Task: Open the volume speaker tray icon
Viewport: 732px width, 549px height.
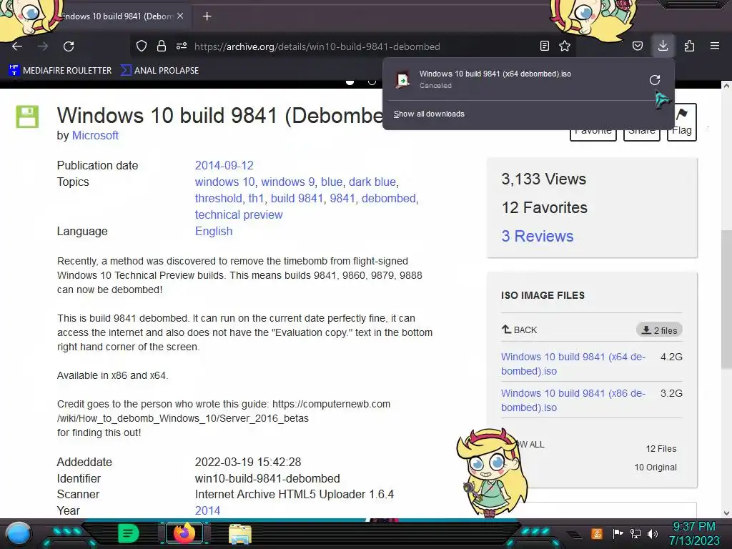Action: [653, 533]
